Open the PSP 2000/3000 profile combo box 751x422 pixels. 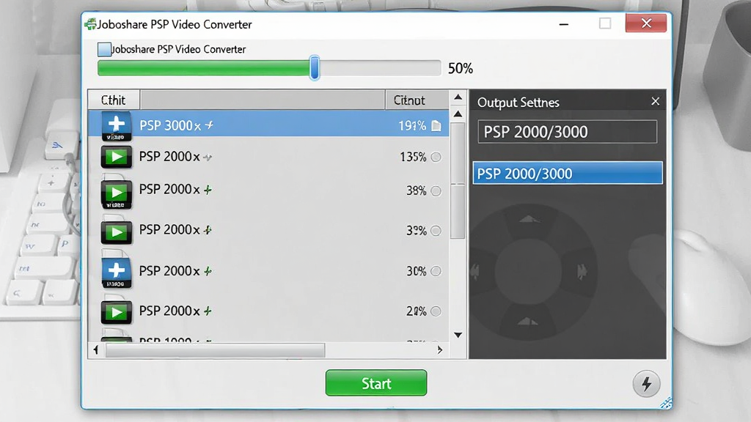pyautogui.click(x=567, y=132)
